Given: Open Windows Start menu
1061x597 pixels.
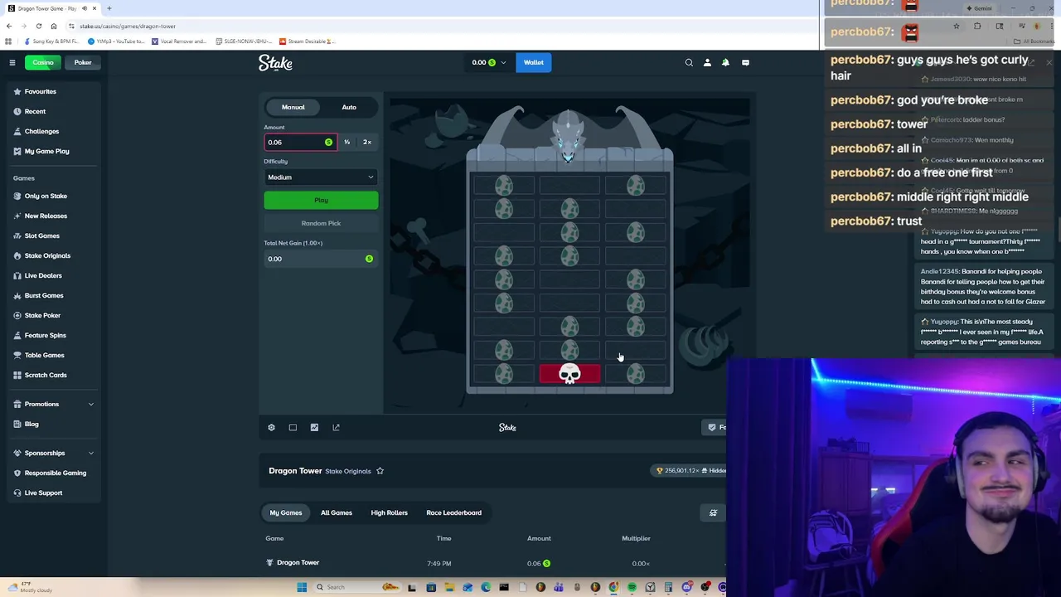Looking at the screenshot, I should [x=302, y=587].
